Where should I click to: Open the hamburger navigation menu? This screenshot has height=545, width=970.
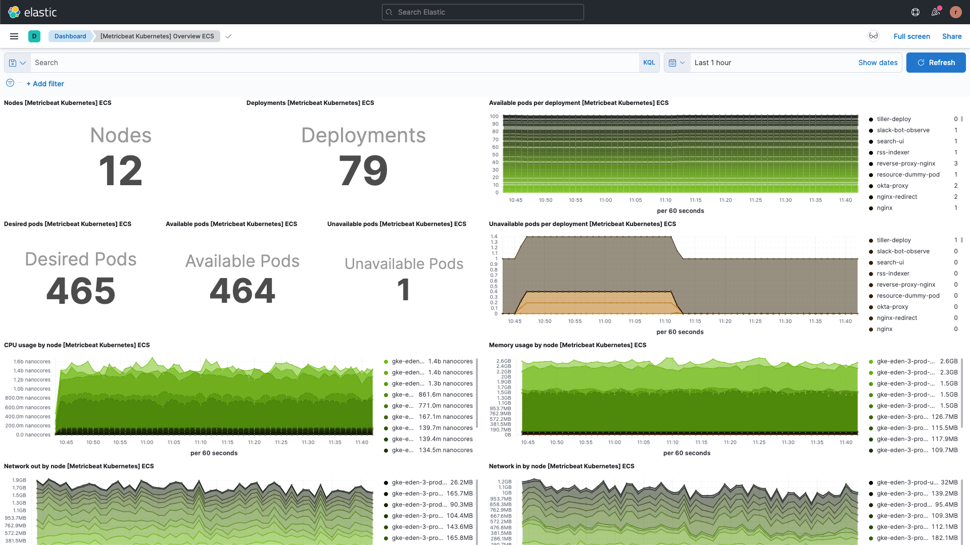[x=14, y=36]
